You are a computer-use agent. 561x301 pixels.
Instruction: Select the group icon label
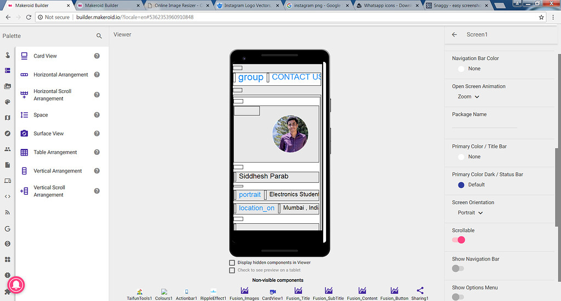tap(251, 77)
